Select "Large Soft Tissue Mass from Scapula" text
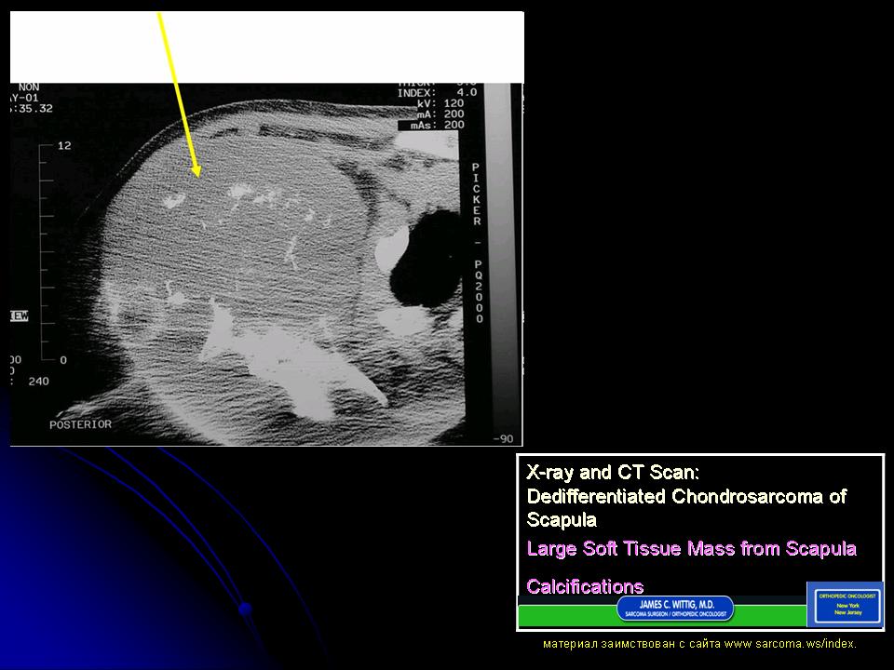The width and height of the screenshot is (894, 670). click(691, 548)
